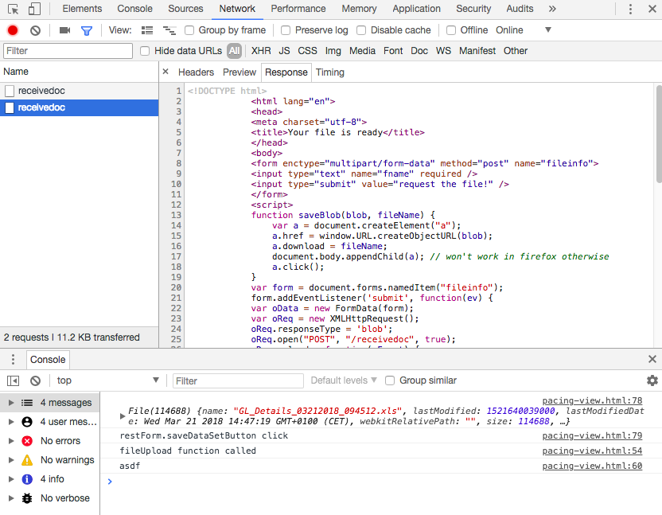The width and height of the screenshot is (662, 515).
Task: Show waterfall overview icon
Action: pos(169,30)
